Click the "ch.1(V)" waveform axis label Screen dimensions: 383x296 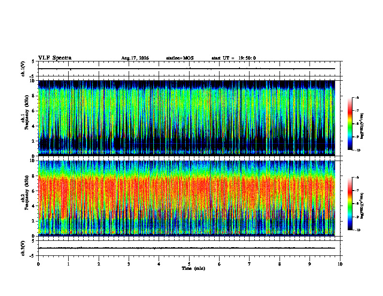[x=23, y=69]
